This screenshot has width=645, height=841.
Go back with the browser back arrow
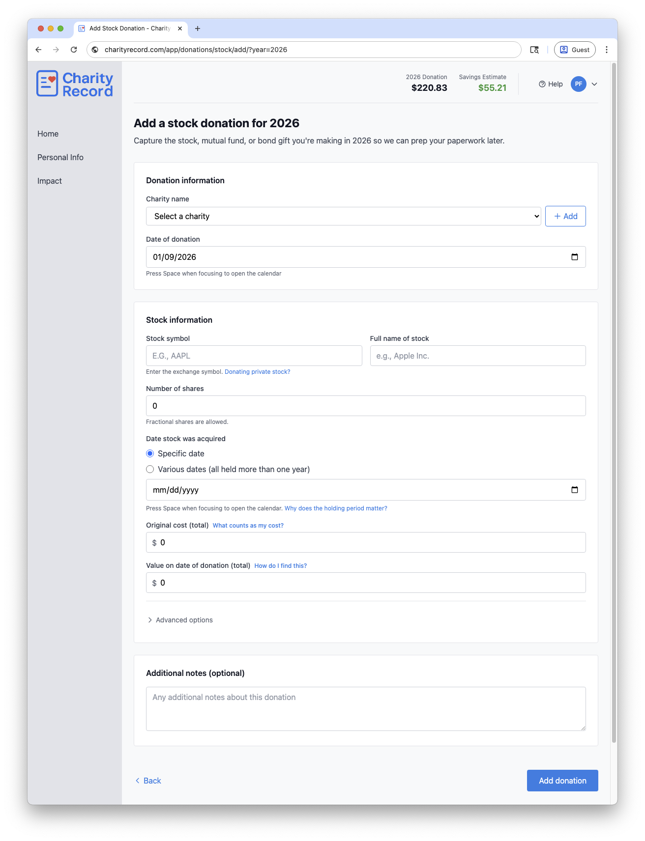click(x=38, y=50)
